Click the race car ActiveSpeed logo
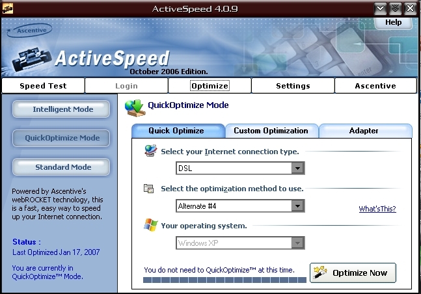The width and height of the screenshot is (421, 294). point(32,59)
